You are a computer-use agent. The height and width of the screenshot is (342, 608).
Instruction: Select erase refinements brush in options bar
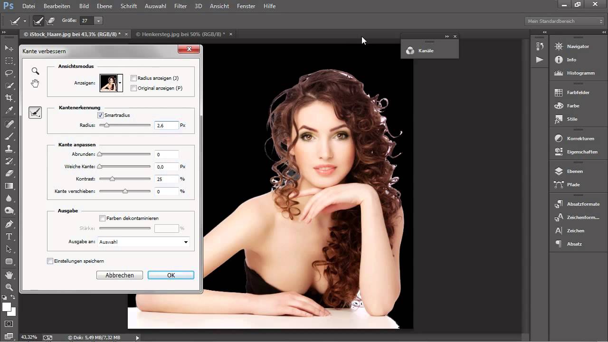pyautogui.click(x=51, y=21)
